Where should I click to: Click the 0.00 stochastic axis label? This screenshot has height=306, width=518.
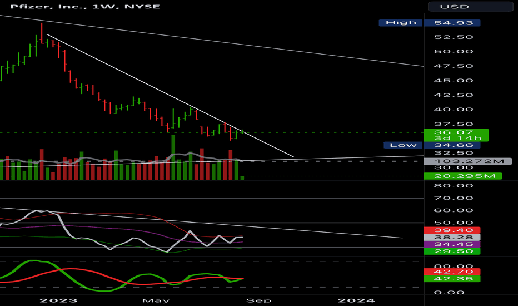(x=449, y=293)
